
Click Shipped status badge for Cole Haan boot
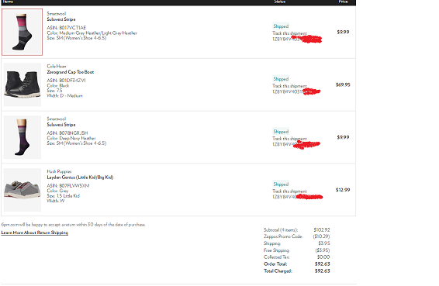pyautogui.click(x=281, y=79)
